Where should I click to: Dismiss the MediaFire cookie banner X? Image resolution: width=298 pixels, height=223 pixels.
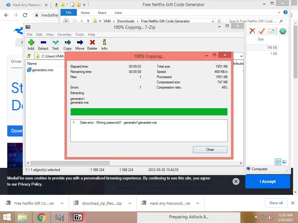point(236,181)
